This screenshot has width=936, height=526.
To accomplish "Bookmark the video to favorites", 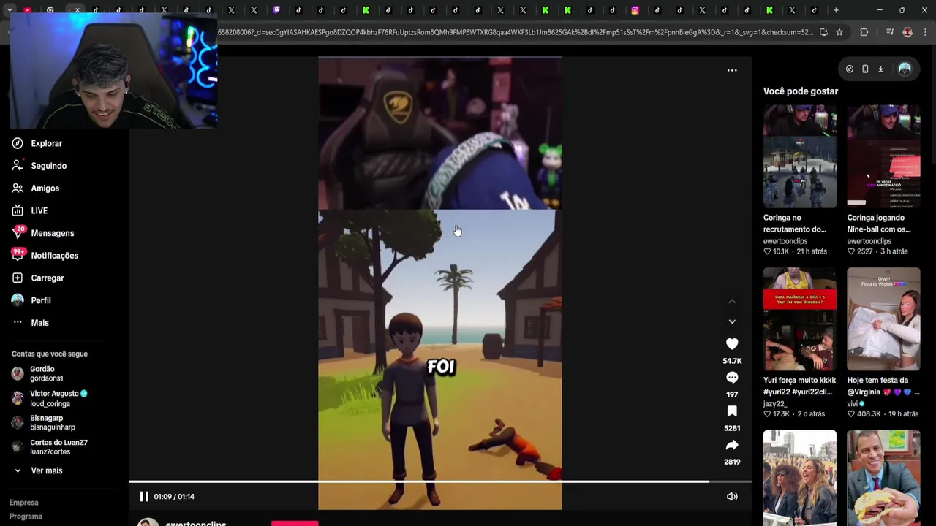I will 732,411.
